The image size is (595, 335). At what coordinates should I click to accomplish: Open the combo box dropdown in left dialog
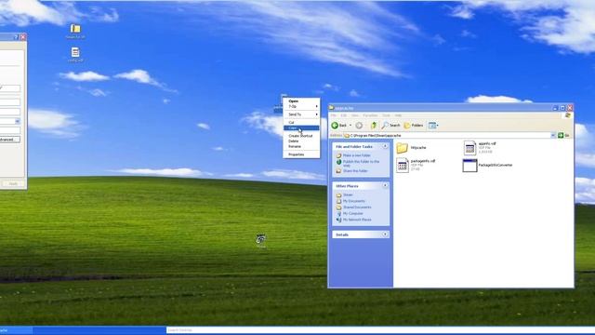(18, 121)
